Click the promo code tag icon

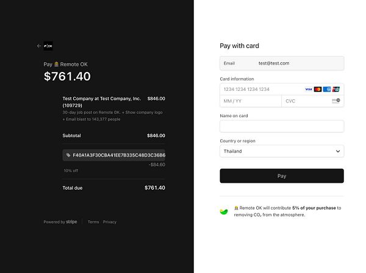tap(68, 155)
